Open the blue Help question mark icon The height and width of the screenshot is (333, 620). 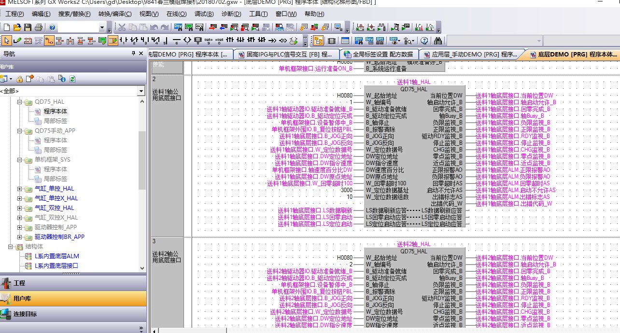pyautogui.click(x=52, y=28)
